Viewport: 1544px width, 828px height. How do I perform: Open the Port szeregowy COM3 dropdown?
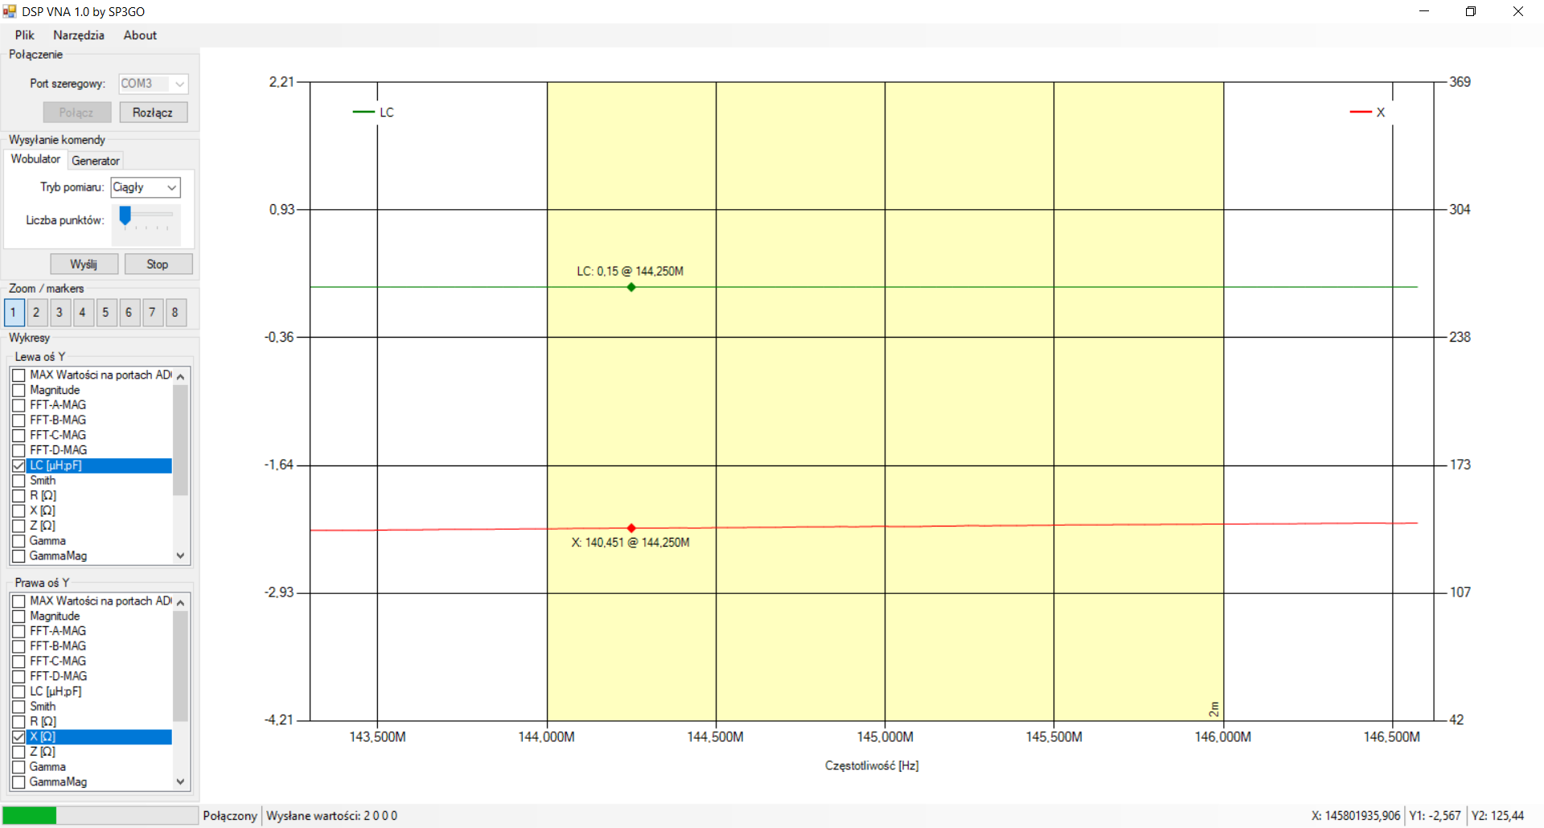pyautogui.click(x=153, y=84)
